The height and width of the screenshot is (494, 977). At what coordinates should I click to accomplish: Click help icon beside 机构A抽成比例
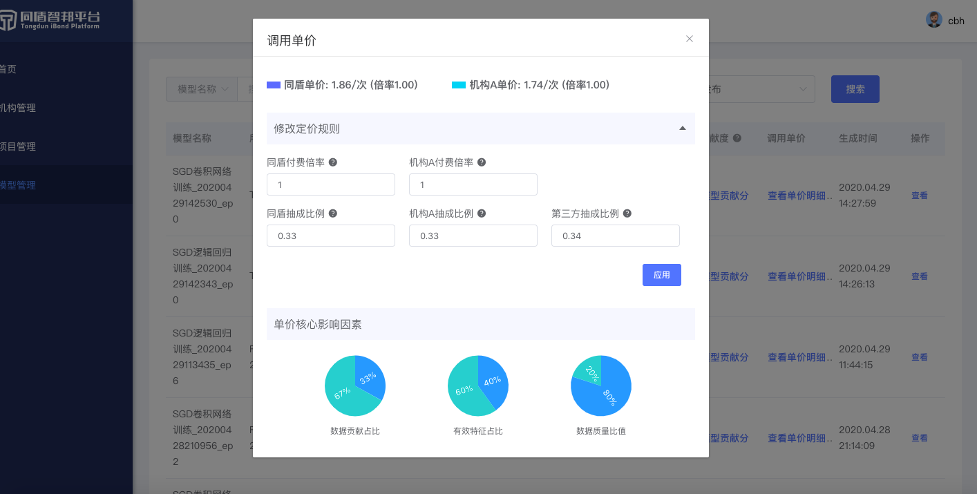482,213
